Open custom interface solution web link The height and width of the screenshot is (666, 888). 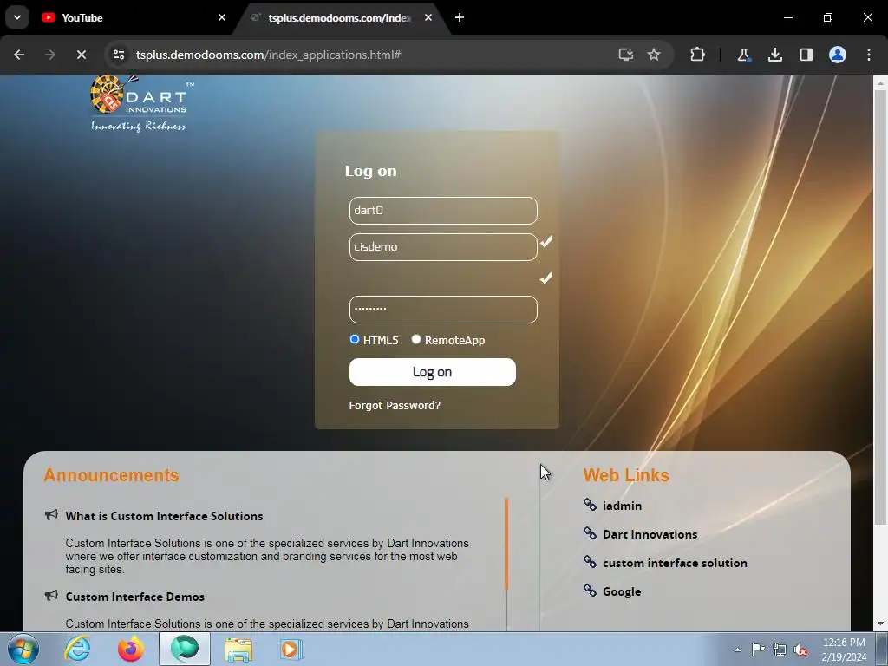click(675, 563)
